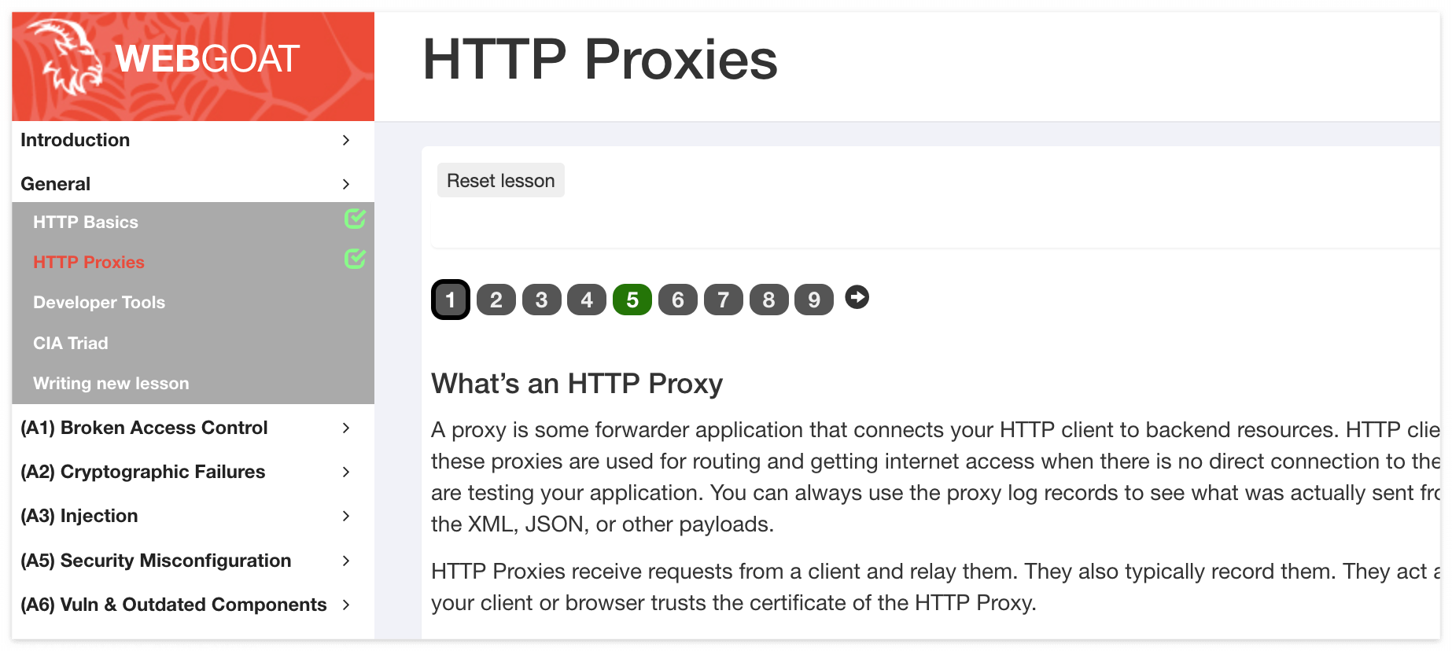Click the completion checkmark next to HTTP Proxies

point(355,258)
